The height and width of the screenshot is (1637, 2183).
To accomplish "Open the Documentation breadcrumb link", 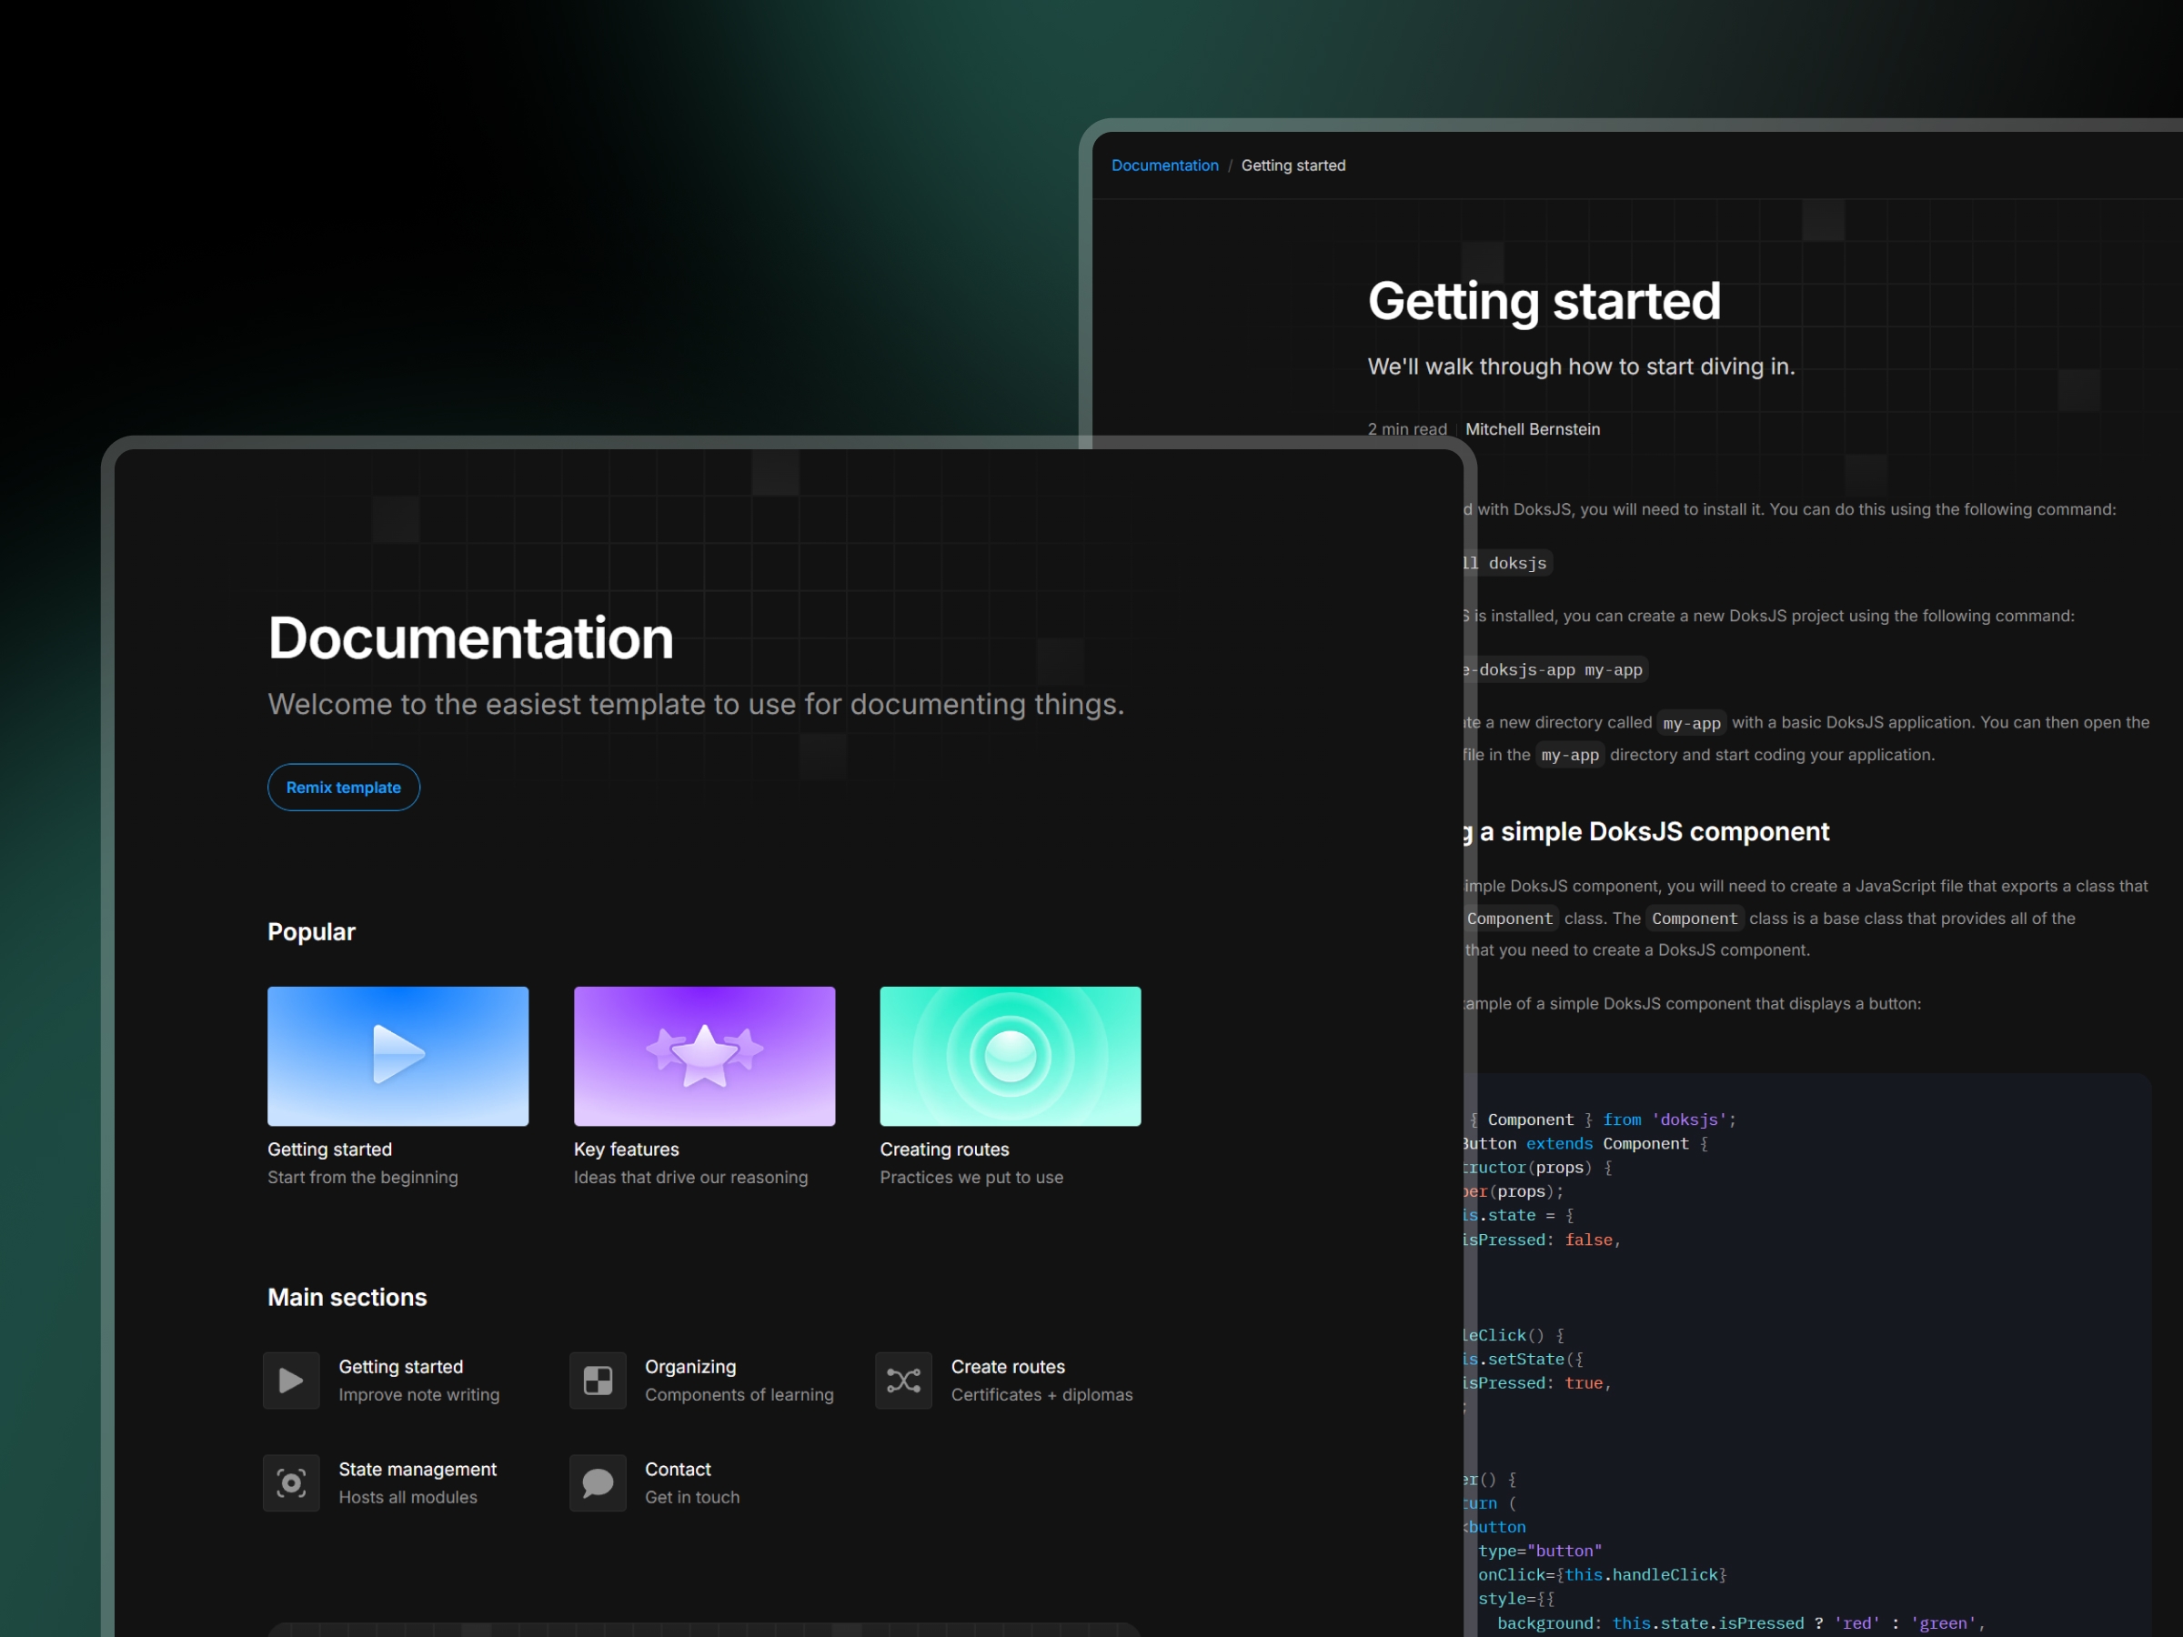I will tap(1164, 165).
